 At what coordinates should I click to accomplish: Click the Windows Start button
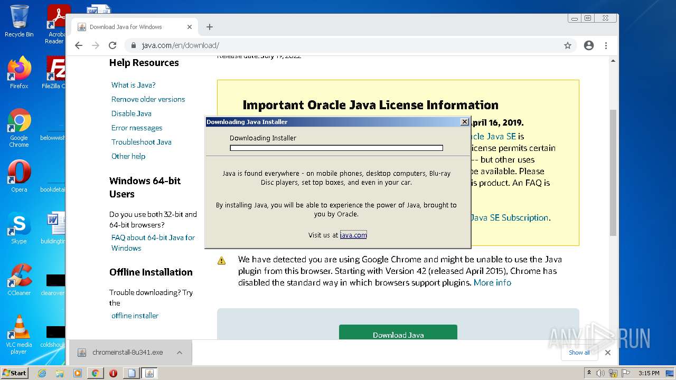14,373
